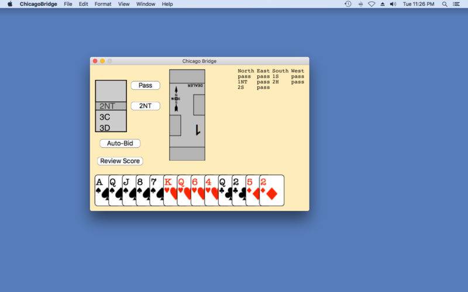Click the volume speaker icon
This screenshot has width=468, height=292.
pos(393,4)
